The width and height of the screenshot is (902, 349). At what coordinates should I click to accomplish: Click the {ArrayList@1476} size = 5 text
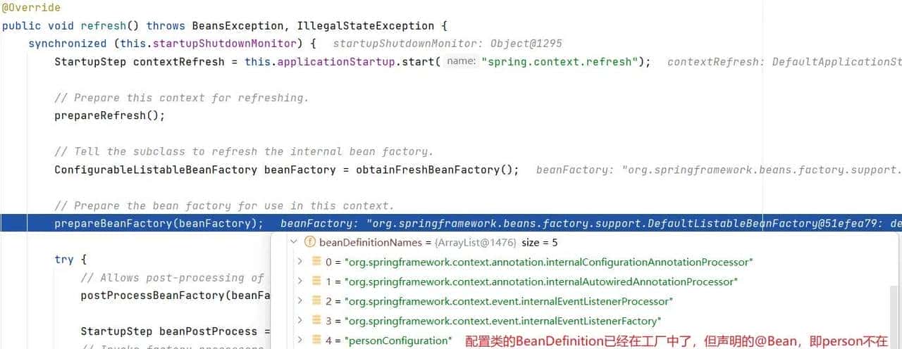(495, 243)
